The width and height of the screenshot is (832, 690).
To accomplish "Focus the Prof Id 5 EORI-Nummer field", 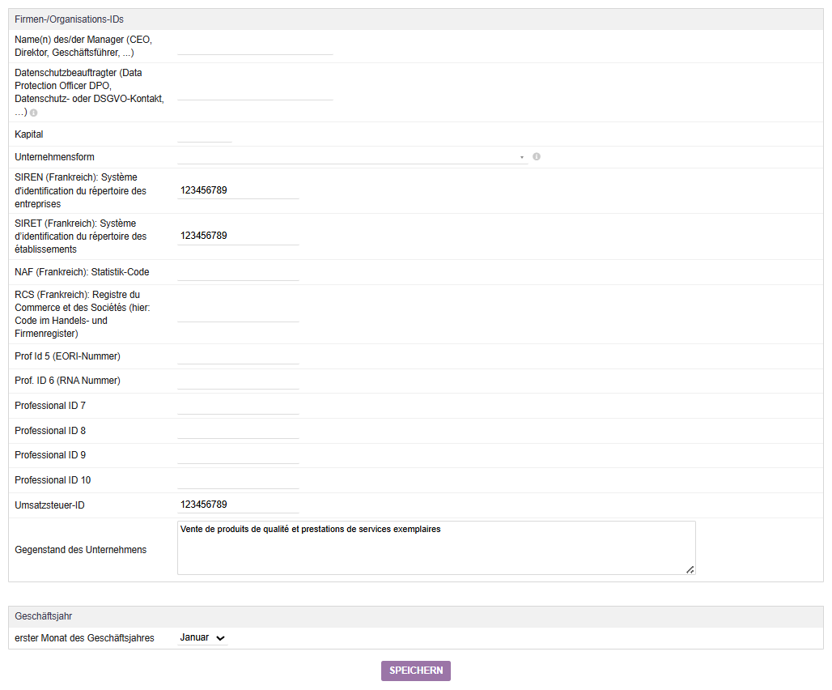I will coord(238,356).
